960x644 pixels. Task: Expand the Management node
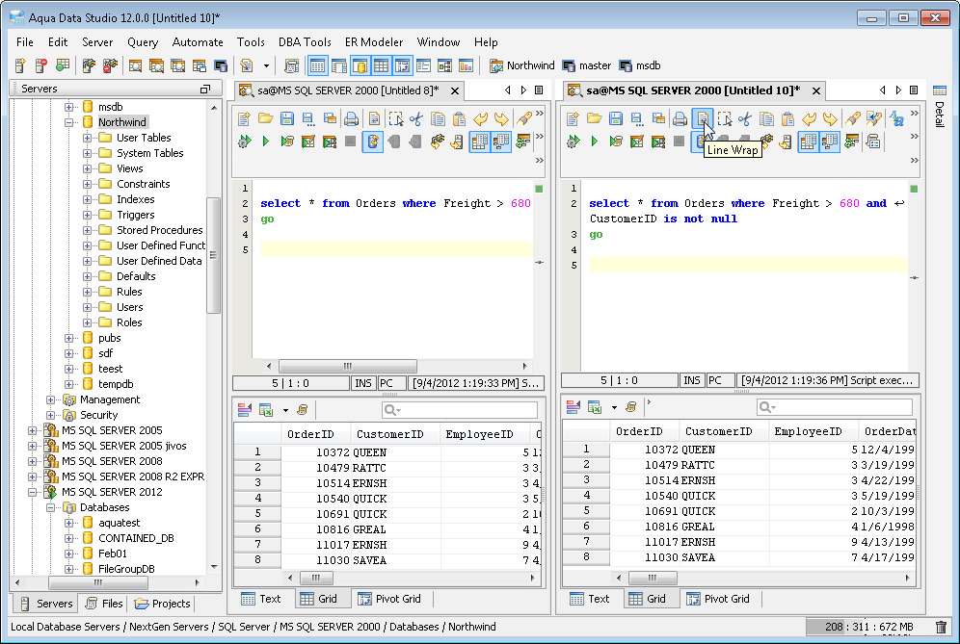pos(51,399)
